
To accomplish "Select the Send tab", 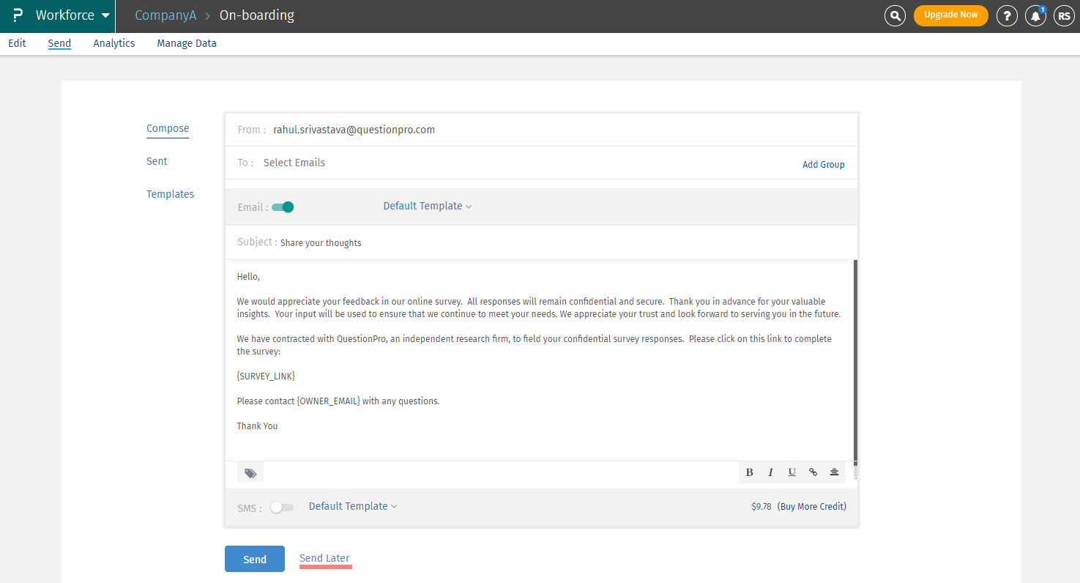I will (x=59, y=43).
